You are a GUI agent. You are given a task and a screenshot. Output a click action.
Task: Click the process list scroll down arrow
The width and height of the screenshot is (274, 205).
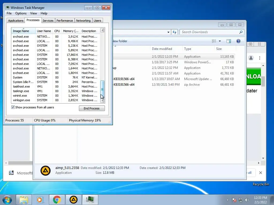coord(102,101)
